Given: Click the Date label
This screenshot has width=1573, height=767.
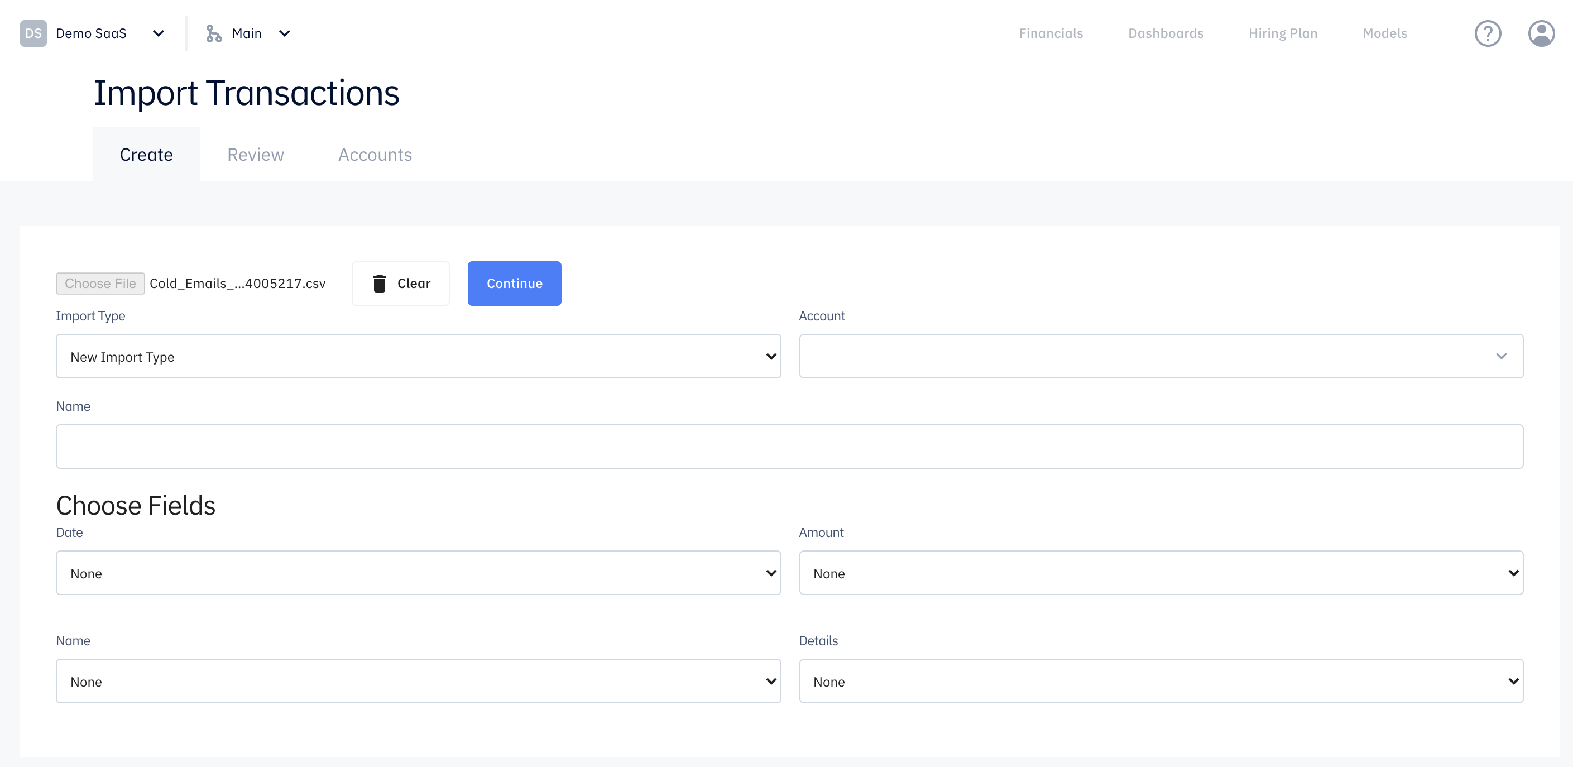Looking at the screenshot, I should pyautogui.click(x=69, y=533).
